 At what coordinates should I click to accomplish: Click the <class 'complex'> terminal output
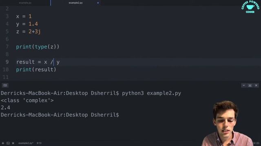[x=27, y=101]
